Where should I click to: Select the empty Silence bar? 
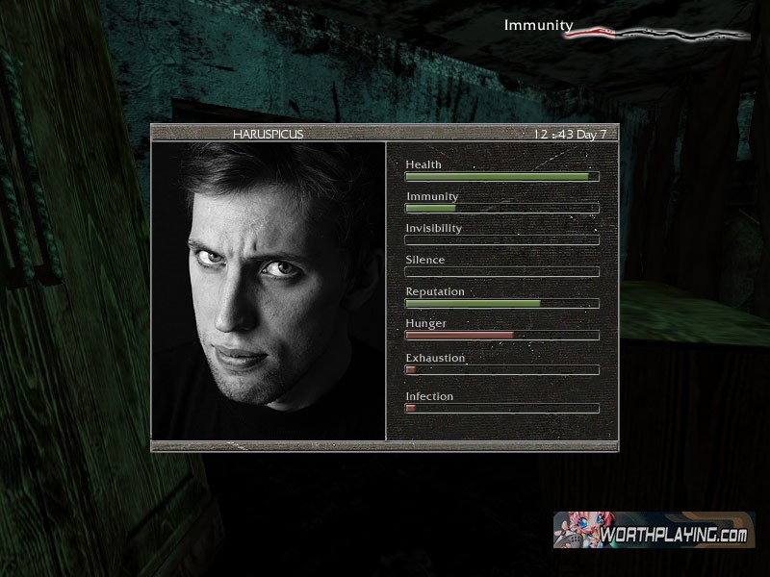pyautogui.click(x=501, y=272)
